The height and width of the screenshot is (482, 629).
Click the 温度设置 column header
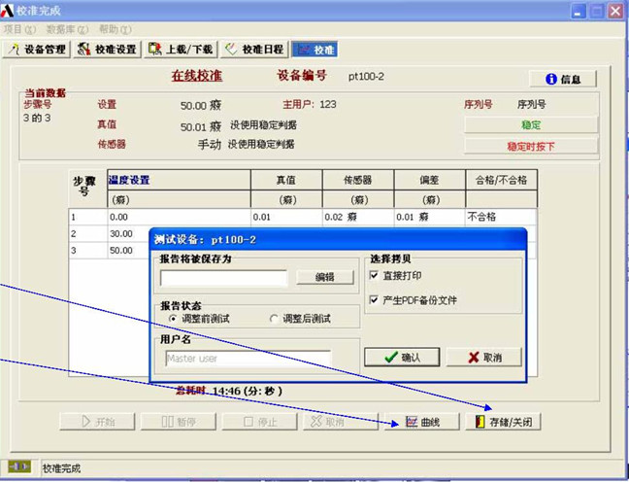(x=179, y=180)
